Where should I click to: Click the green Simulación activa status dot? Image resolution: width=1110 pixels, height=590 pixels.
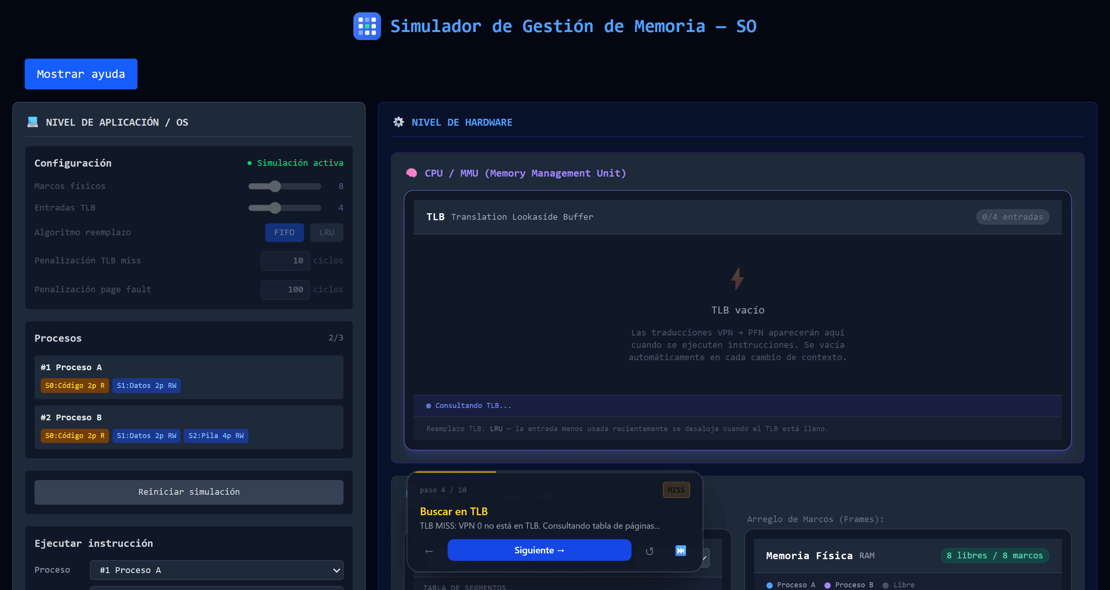[x=249, y=163]
